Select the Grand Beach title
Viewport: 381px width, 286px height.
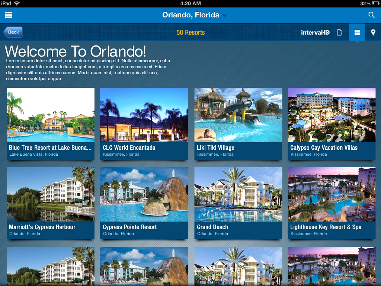point(212,227)
